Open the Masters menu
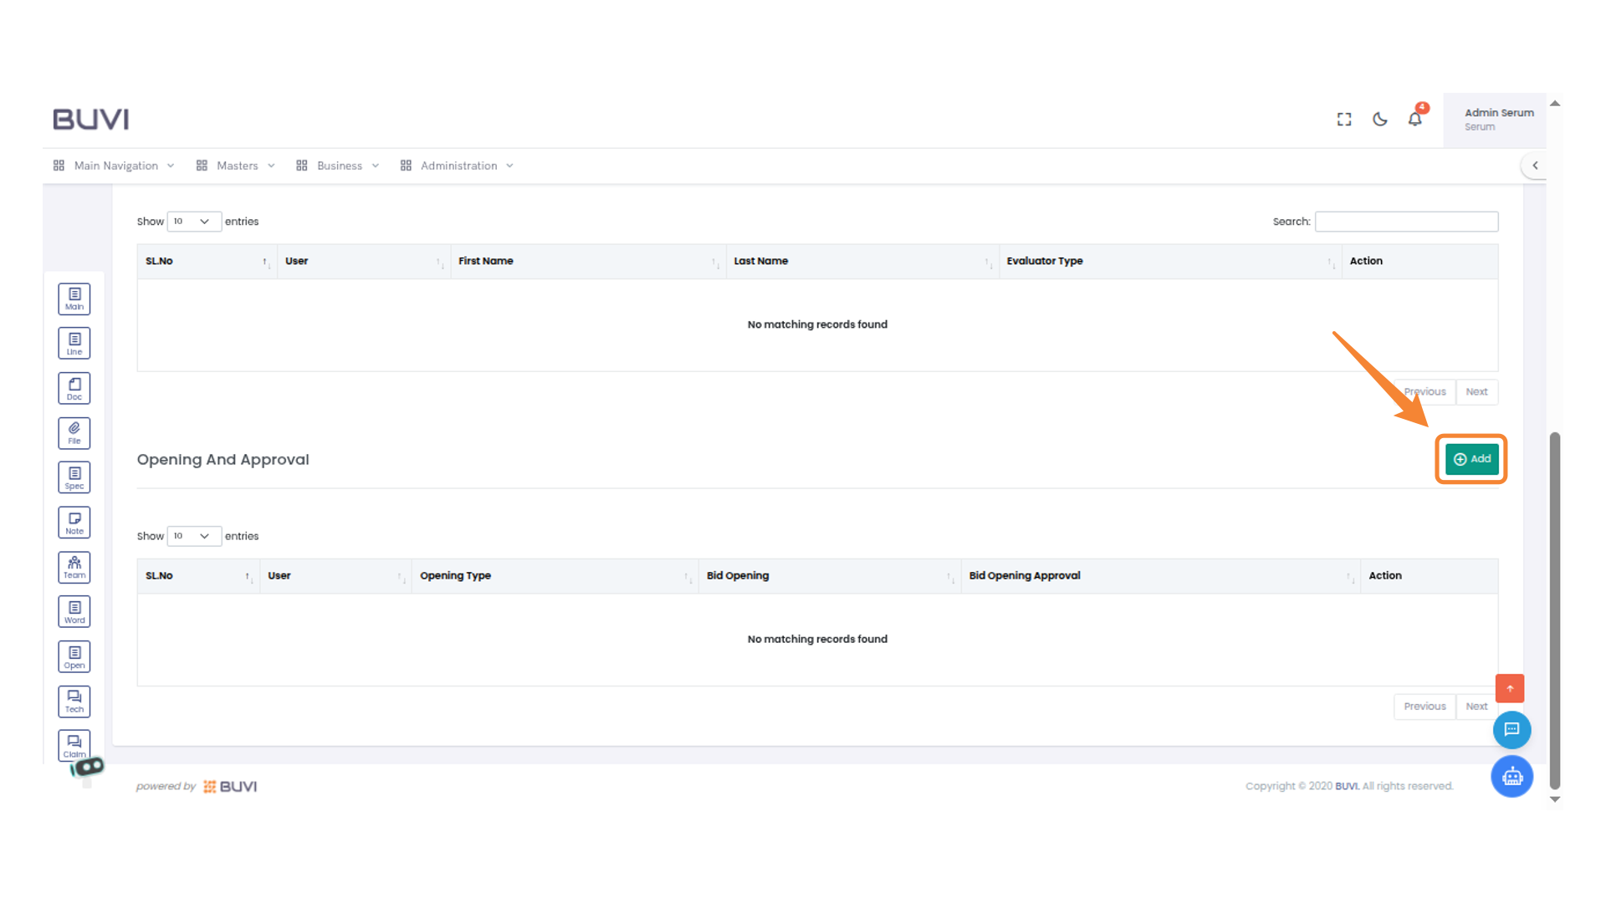Viewport: 1606px width, 903px height. click(237, 166)
